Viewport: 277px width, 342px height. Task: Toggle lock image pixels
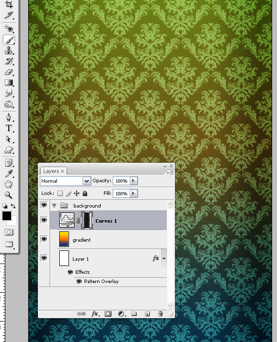(x=69, y=193)
